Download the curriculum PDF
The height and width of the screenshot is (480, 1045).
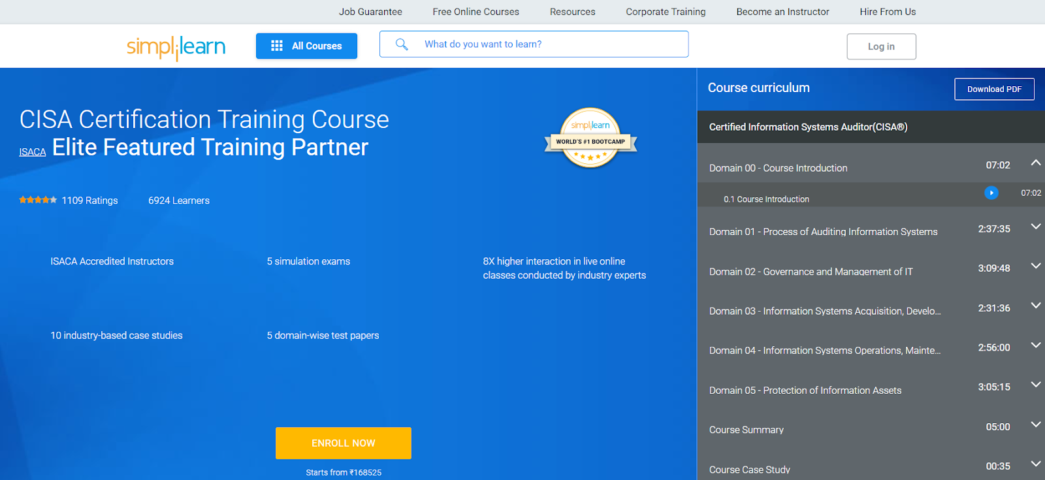994,89
